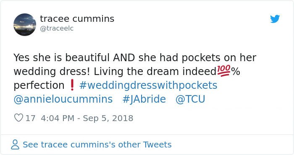Open the #JAbride hashtag
This screenshot has height=155, width=294.
tap(144, 99)
